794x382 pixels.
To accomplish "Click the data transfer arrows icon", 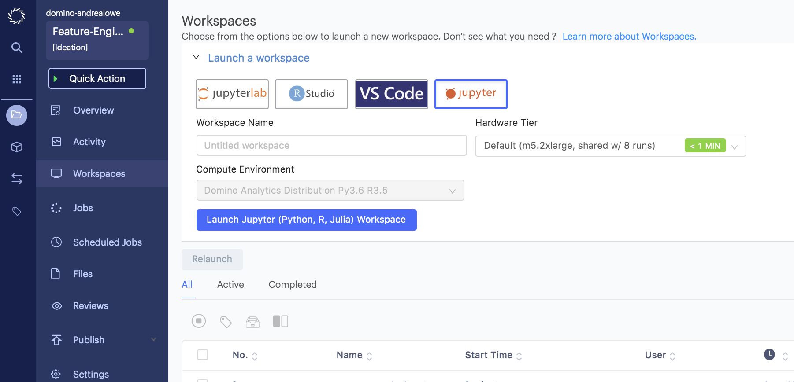I will 17,179.
